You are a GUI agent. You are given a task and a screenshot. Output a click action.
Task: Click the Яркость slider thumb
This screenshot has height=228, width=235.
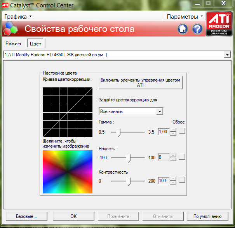129,158
